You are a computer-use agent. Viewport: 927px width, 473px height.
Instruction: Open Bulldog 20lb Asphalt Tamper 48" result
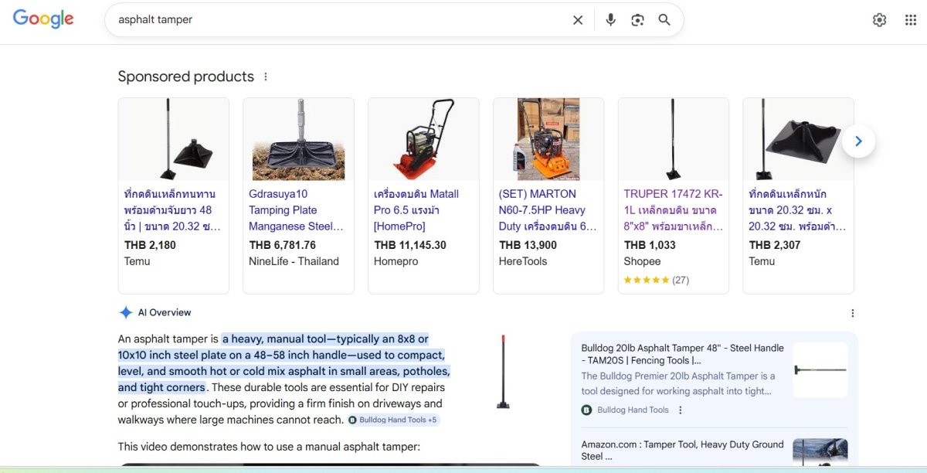coord(683,354)
